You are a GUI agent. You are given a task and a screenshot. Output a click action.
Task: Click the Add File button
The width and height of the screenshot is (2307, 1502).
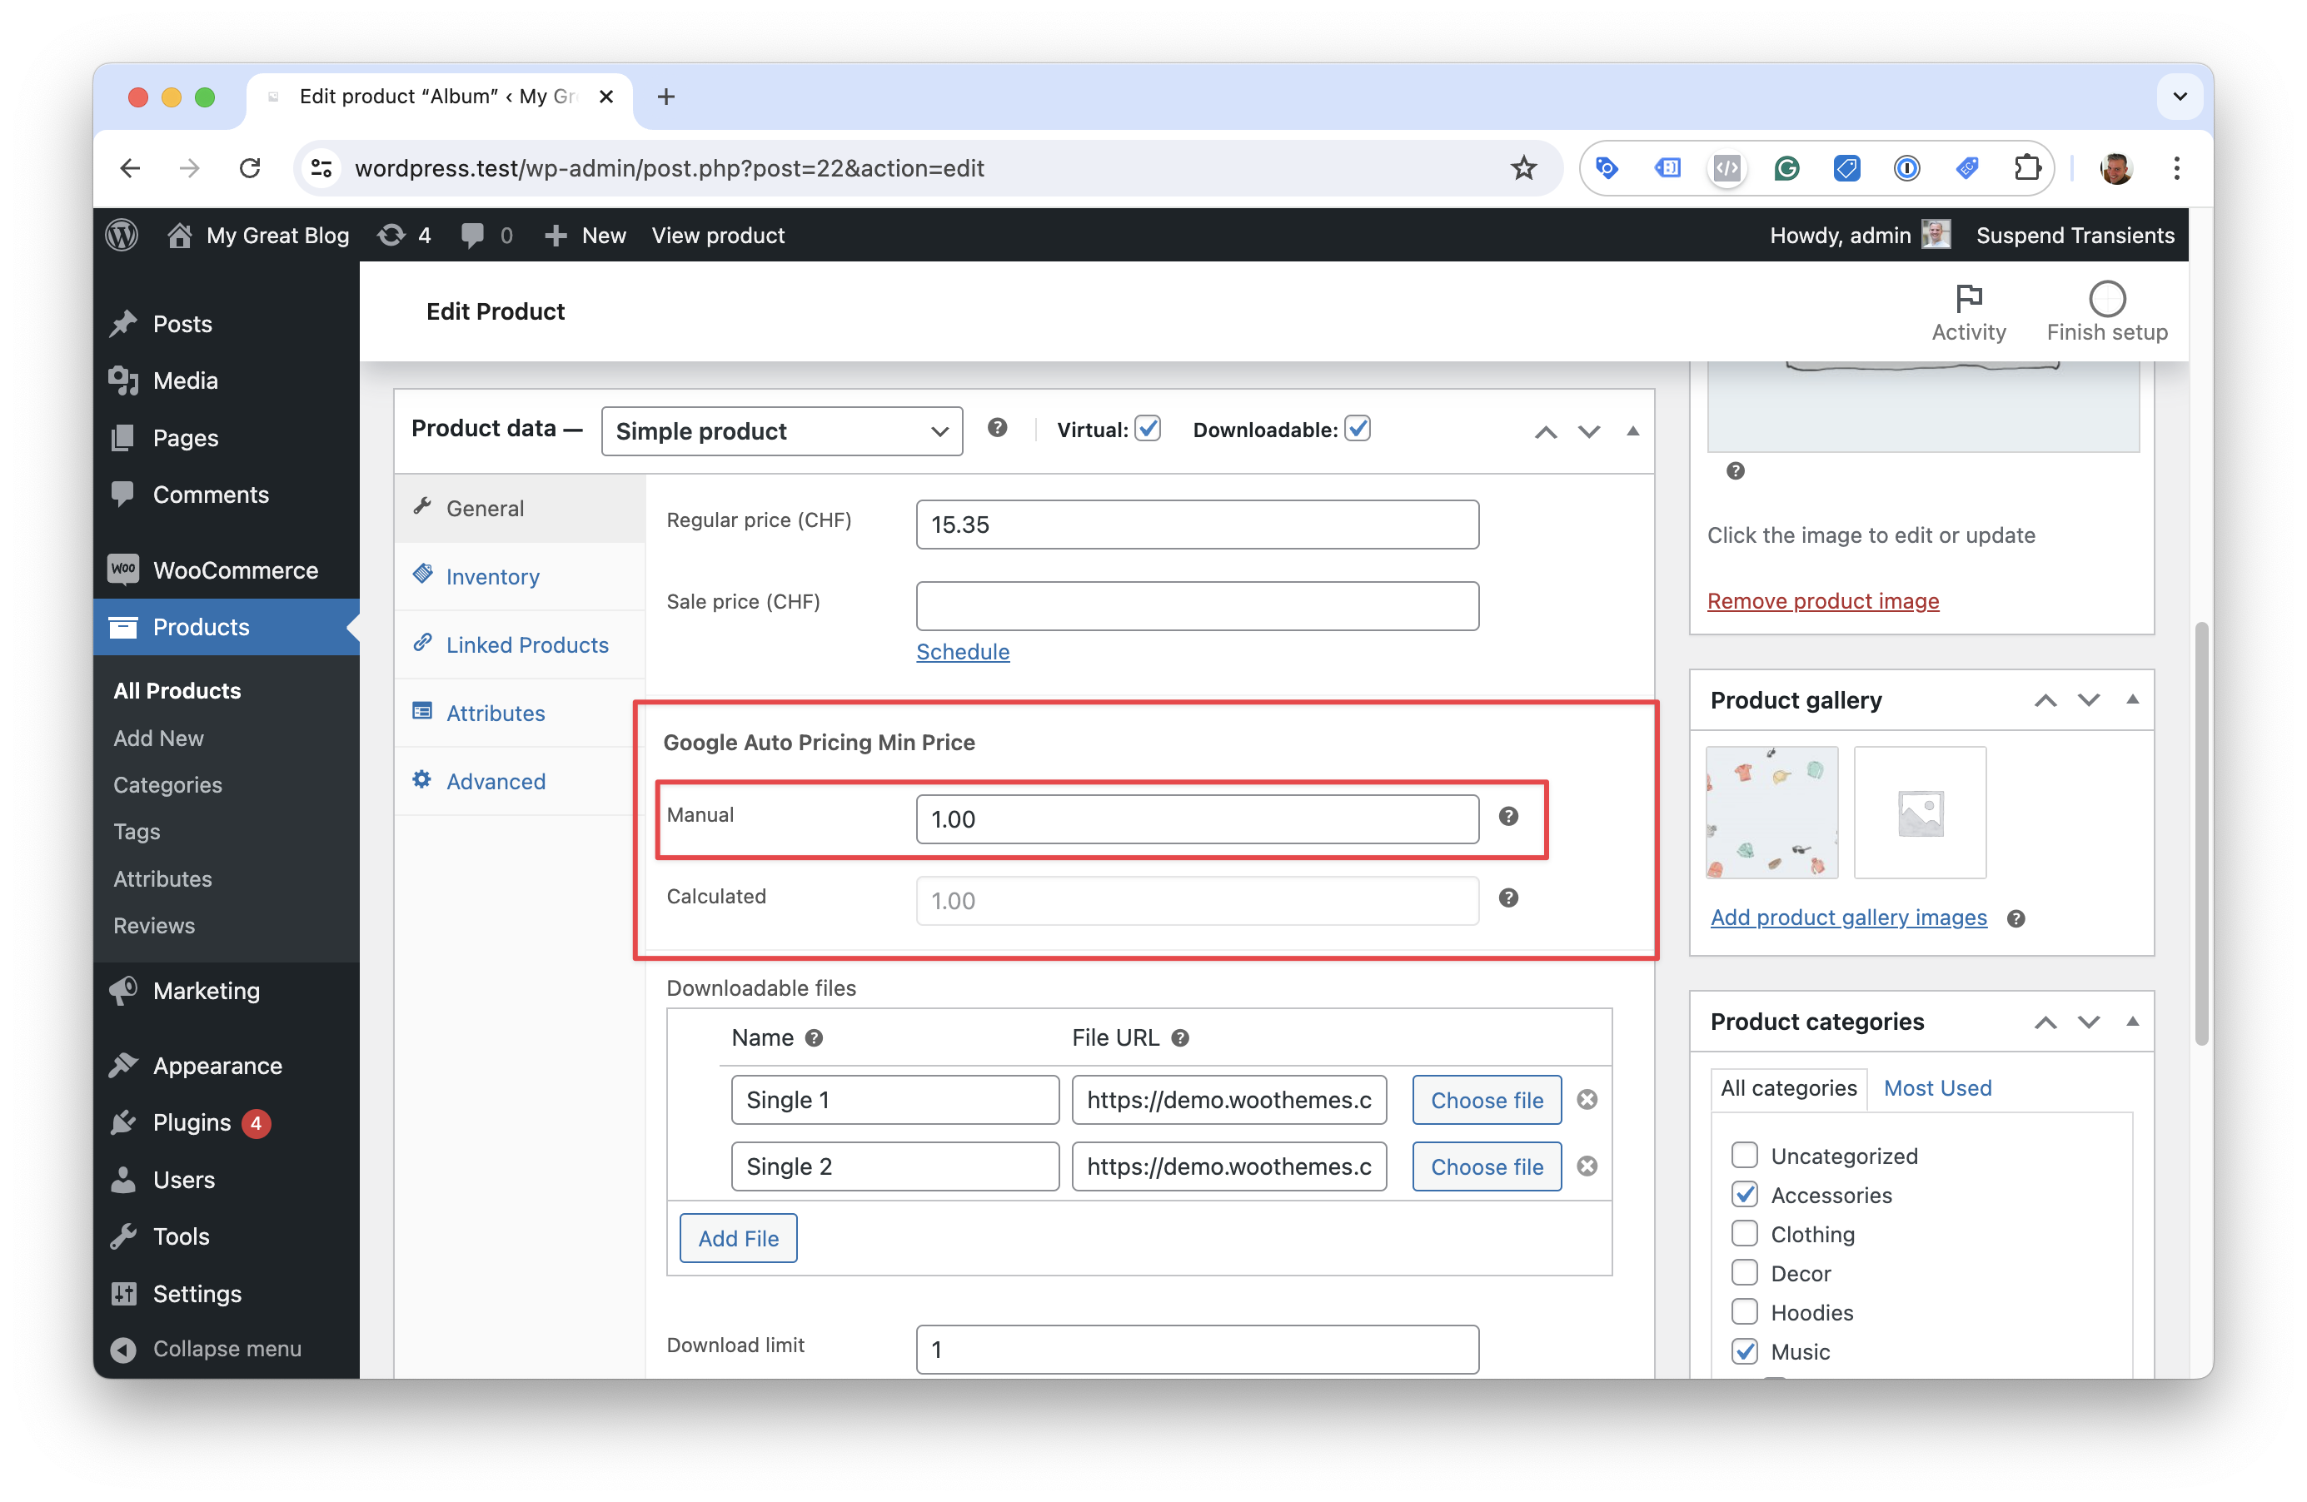(x=738, y=1238)
